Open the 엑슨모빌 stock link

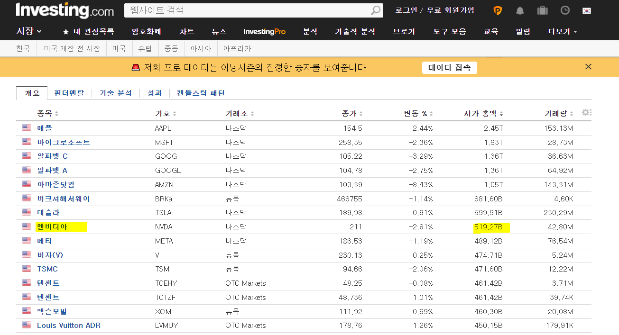tap(52, 311)
